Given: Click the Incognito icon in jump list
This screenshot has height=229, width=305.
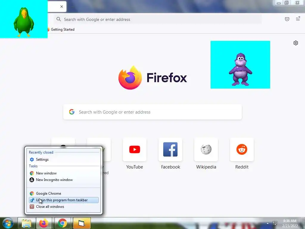Looking at the screenshot, I should click(x=32, y=180).
